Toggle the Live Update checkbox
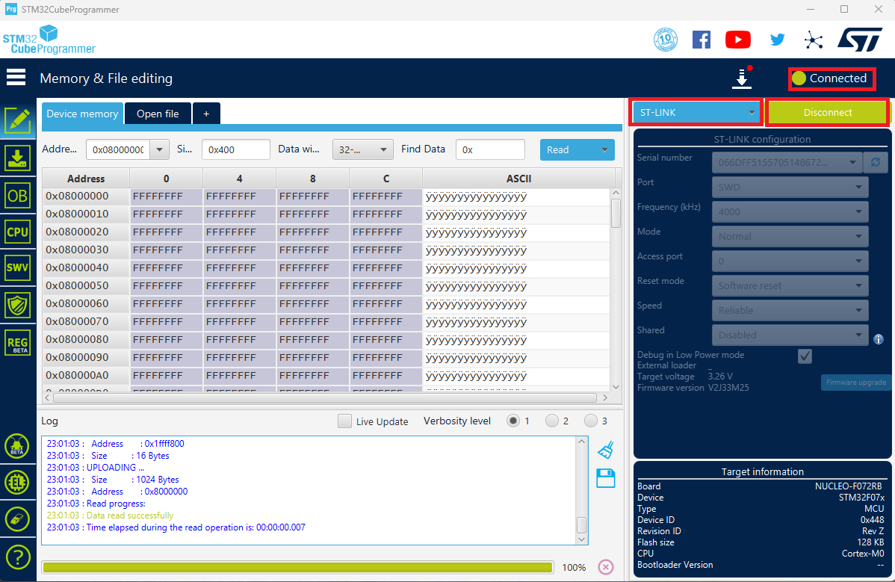Screen dimensions: 895x582 tap(344, 421)
